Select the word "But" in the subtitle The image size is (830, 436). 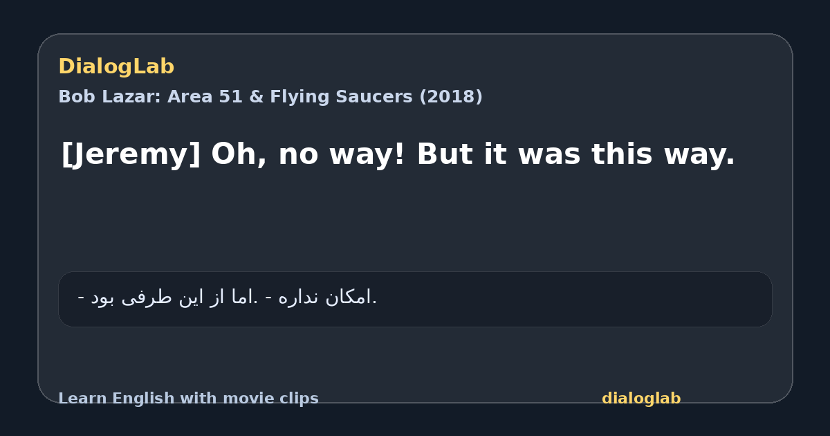coord(445,154)
